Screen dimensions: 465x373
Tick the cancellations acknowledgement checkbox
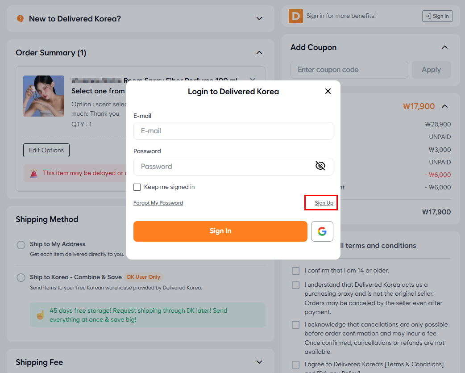coord(296,325)
